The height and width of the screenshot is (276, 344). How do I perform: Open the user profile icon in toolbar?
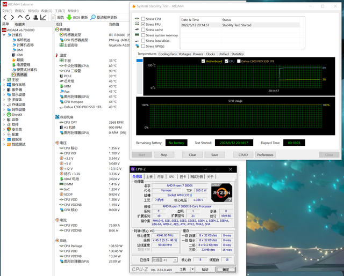35,17
